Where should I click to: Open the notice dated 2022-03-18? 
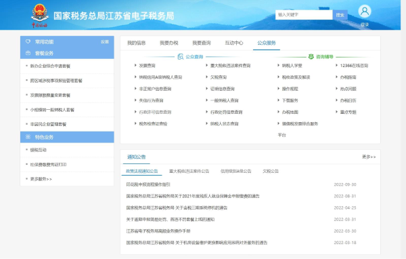(x=196, y=243)
